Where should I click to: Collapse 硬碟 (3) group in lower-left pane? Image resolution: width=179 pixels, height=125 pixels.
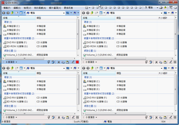click(8, 77)
